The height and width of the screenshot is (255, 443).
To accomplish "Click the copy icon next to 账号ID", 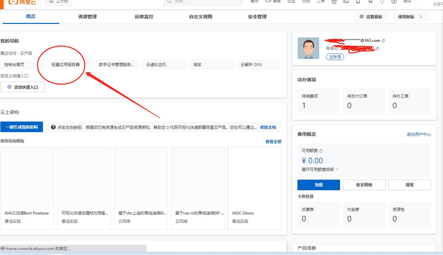I will [377, 48].
